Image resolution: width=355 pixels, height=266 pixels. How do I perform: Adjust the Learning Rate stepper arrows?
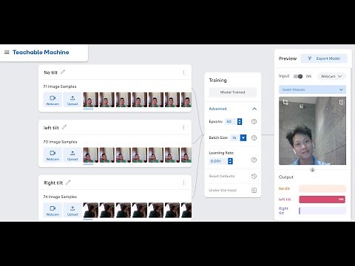point(230,161)
